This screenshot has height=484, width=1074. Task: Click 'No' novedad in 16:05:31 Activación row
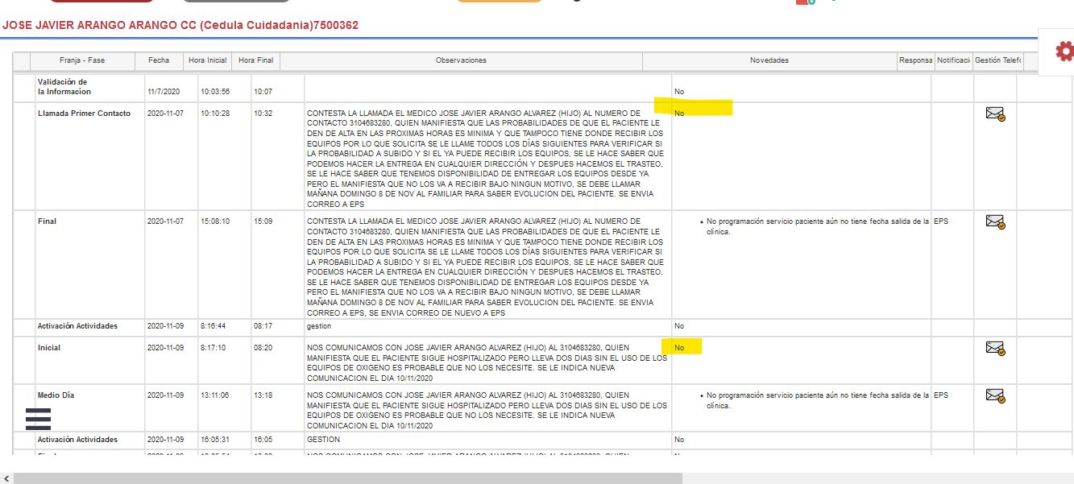pos(679,440)
